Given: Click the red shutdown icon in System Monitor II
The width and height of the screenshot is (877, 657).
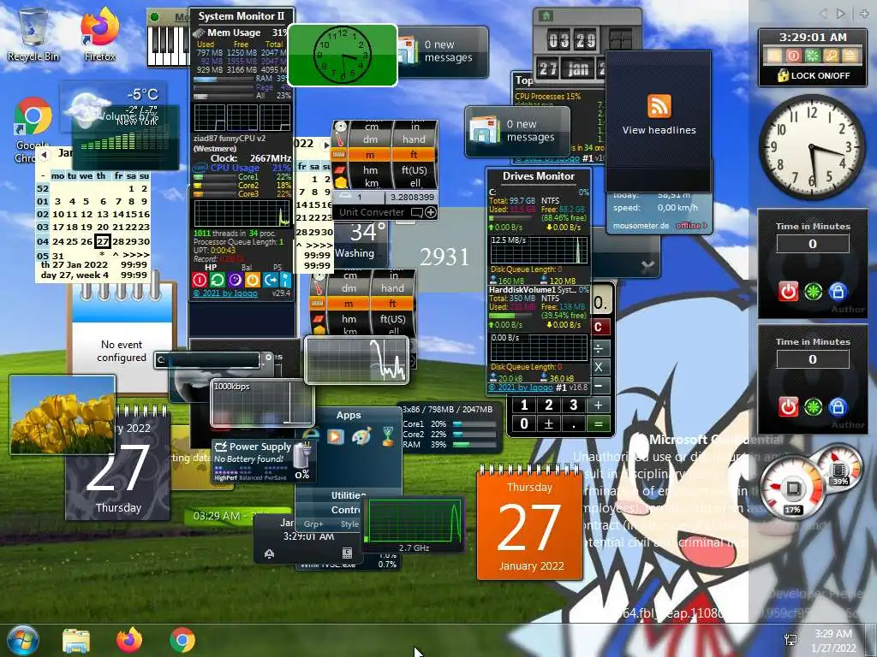Looking at the screenshot, I should (199, 280).
